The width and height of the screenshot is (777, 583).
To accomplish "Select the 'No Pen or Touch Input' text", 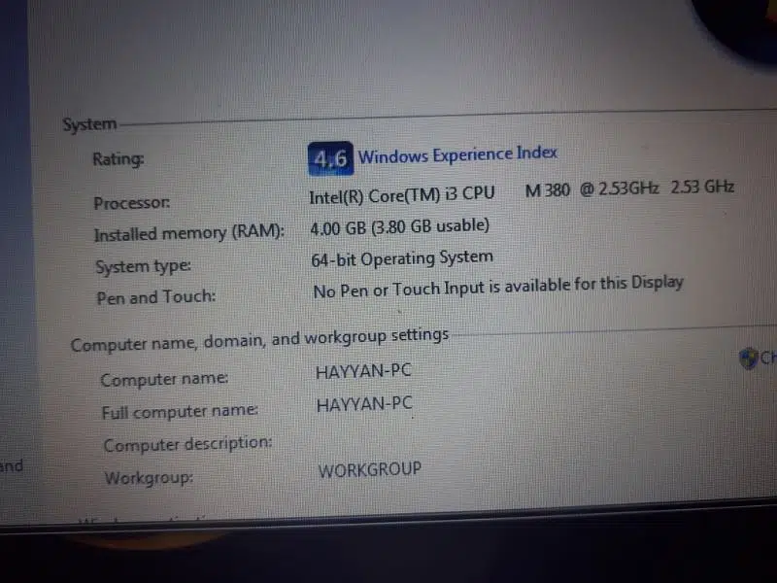I will pos(398,290).
